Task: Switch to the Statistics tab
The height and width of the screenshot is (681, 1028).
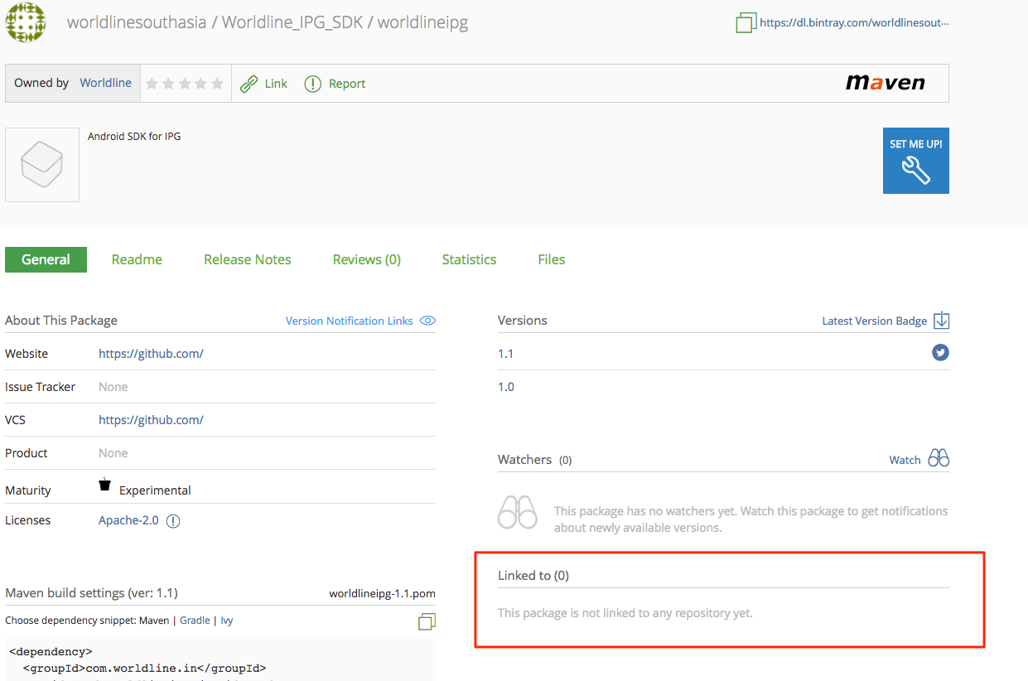Action: click(469, 259)
